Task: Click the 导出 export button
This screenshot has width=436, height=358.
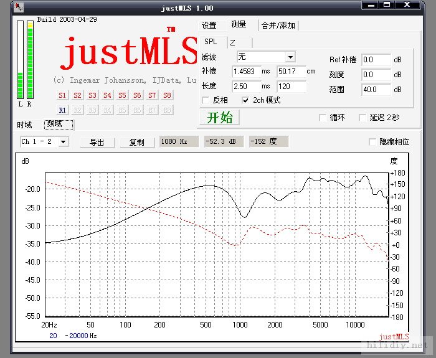Action: (x=97, y=142)
